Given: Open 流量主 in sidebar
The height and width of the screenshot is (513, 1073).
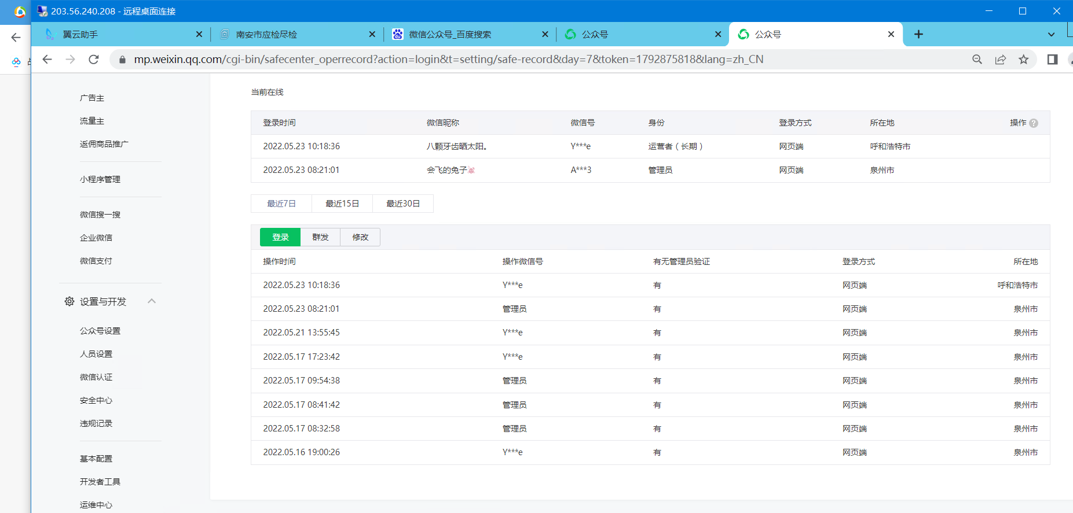Looking at the screenshot, I should pyautogui.click(x=92, y=121).
